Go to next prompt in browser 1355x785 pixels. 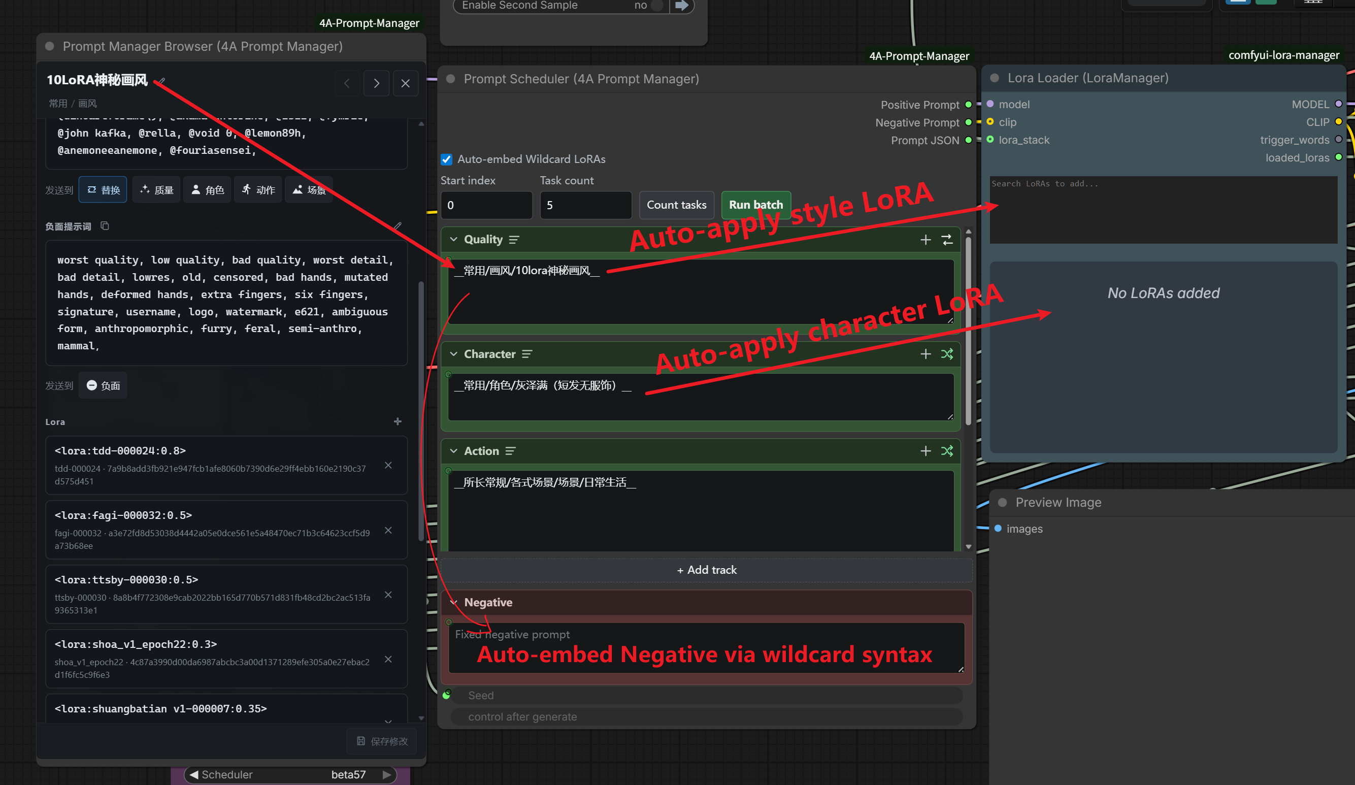click(x=376, y=83)
